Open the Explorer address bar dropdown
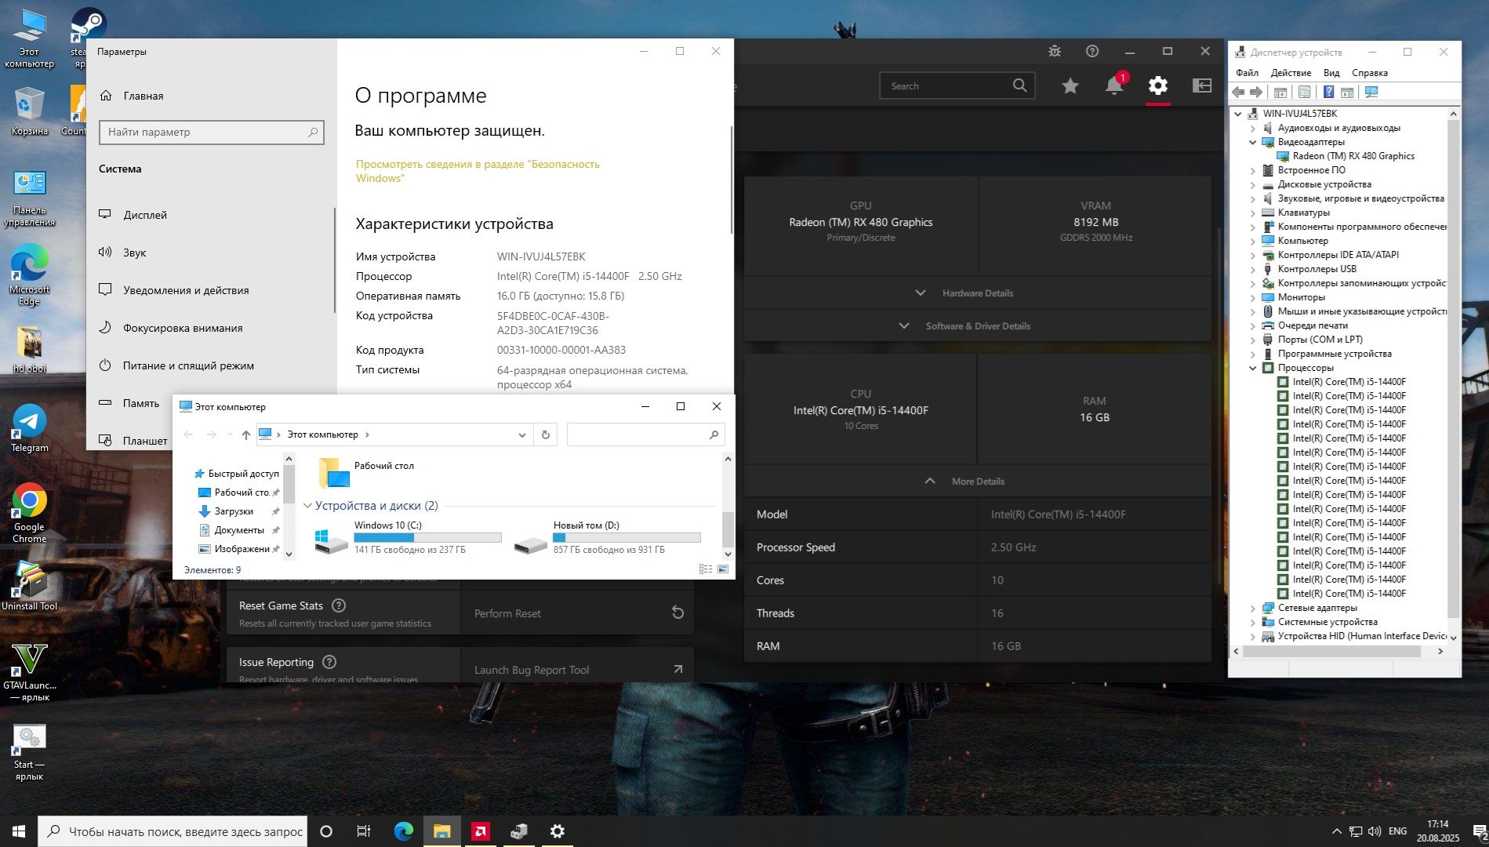The width and height of the screenshot is (1489, 847). click(x=522, y=434)
